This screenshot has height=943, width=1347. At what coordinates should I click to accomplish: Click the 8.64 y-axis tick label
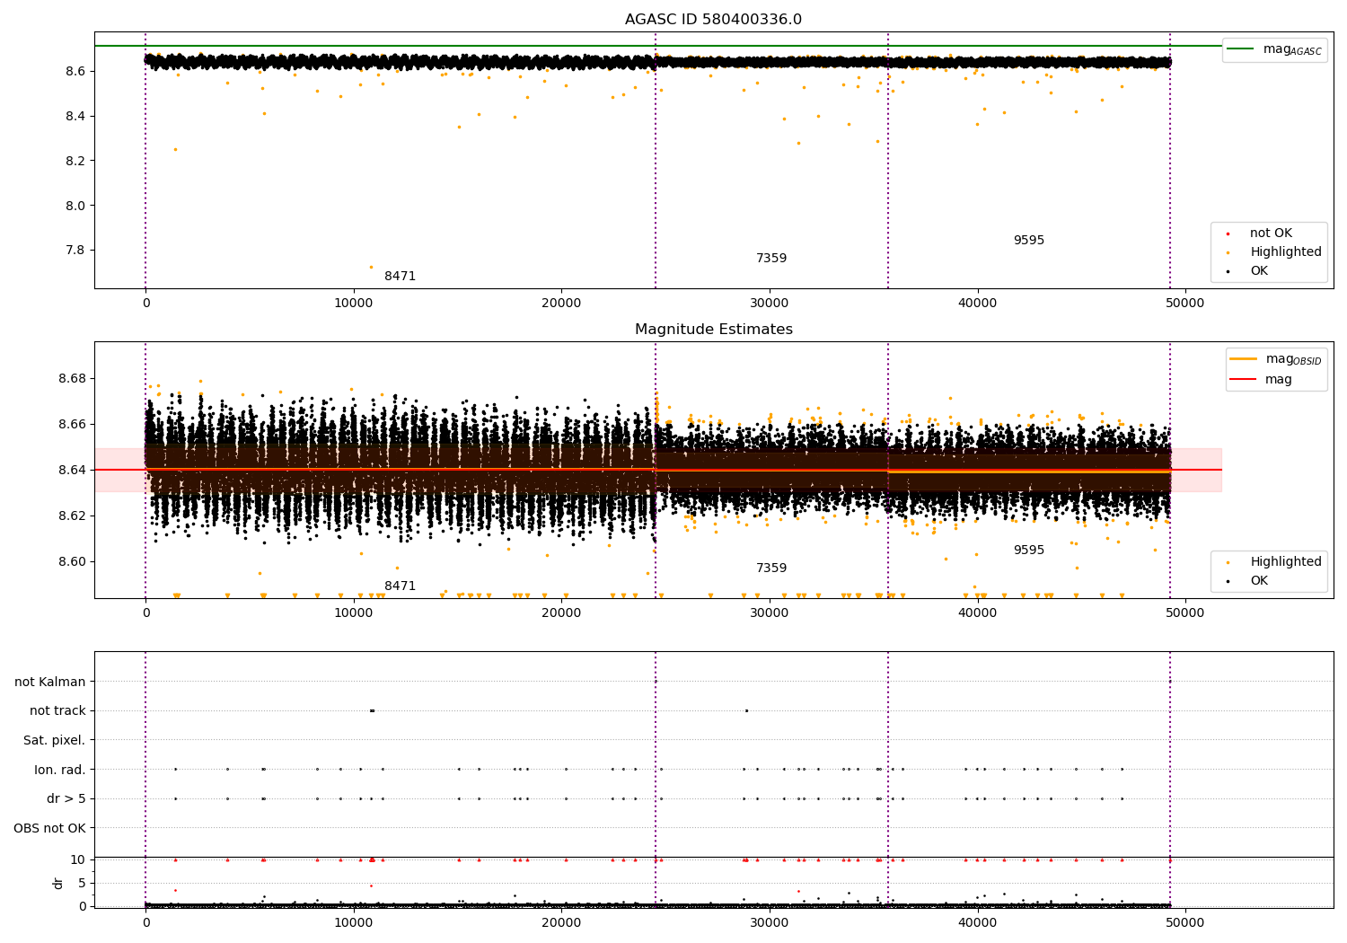[x=72, y=470]
